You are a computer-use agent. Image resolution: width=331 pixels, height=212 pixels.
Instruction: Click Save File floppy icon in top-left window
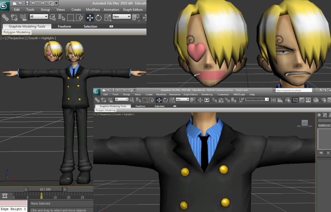tap(27, 3)
